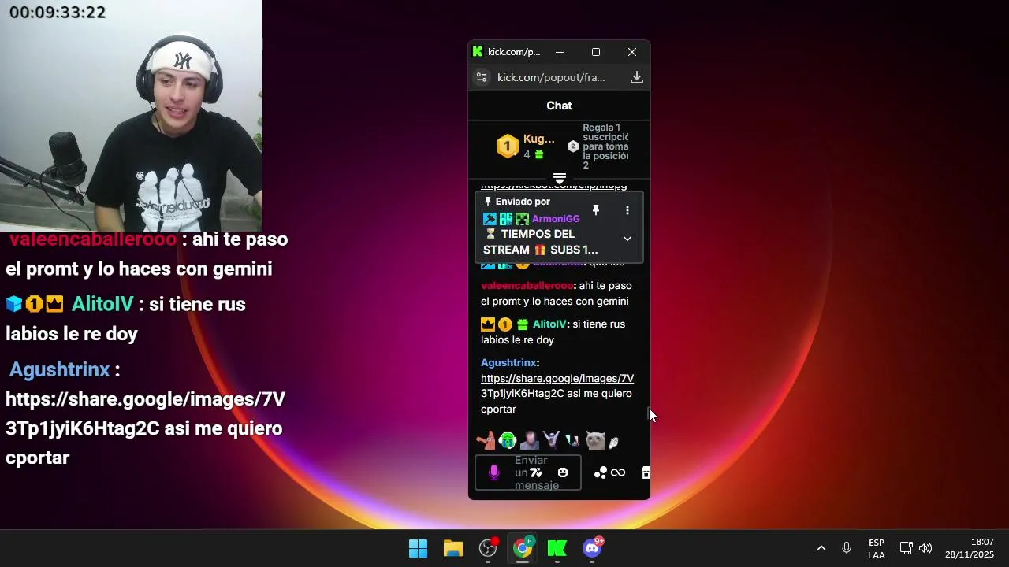Click the kickbot.com clip link

coord(553,186)
